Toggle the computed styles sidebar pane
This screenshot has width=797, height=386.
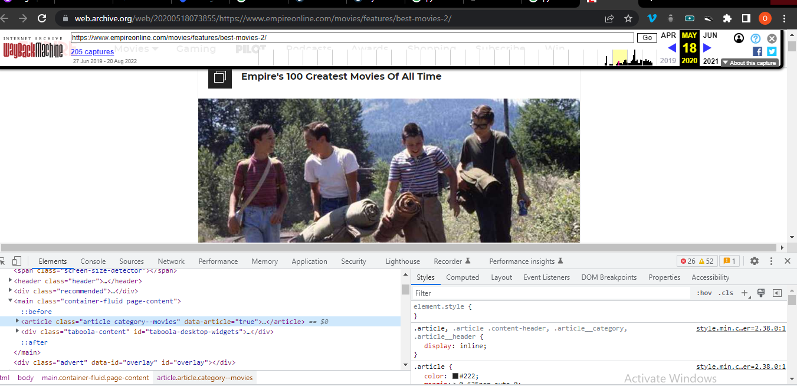coord(777,293)
